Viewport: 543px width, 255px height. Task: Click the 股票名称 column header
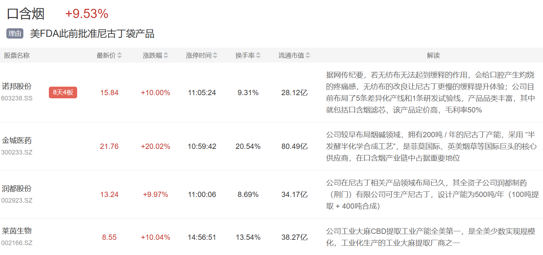pyautogui.click(x=17, y=56)
